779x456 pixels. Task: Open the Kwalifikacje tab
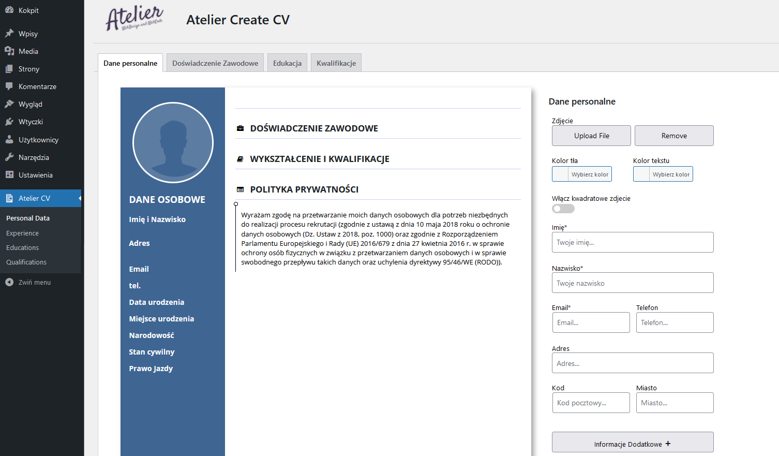click(x=336, y=63)
